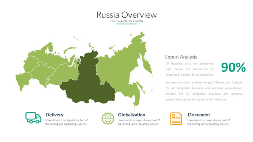
Task: Select the Lorem Ipsum text under Document
Action: click(209, 122)
